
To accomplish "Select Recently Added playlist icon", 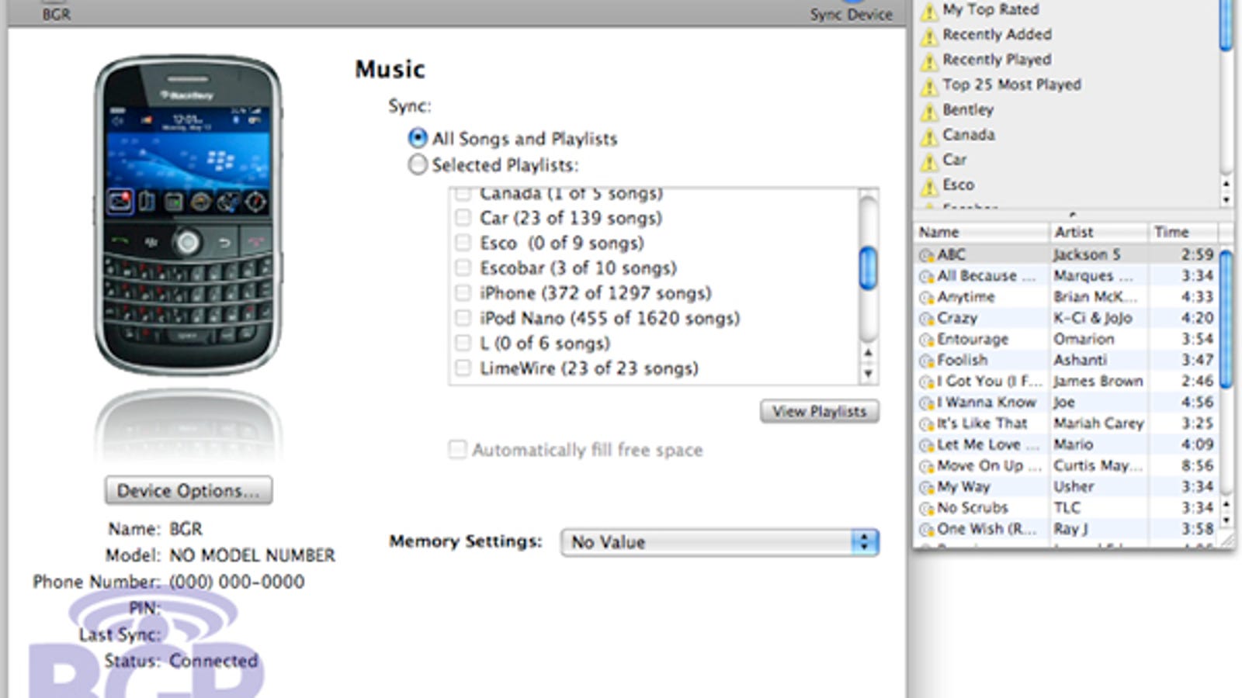I will pos(928,36).
